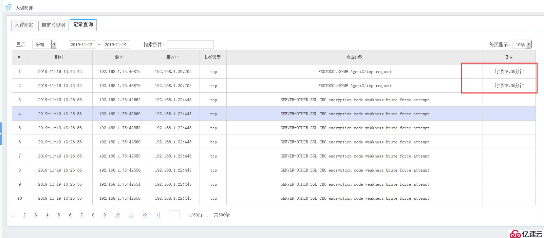Expand the collapsed left sidebar handle

pos(1,134)
